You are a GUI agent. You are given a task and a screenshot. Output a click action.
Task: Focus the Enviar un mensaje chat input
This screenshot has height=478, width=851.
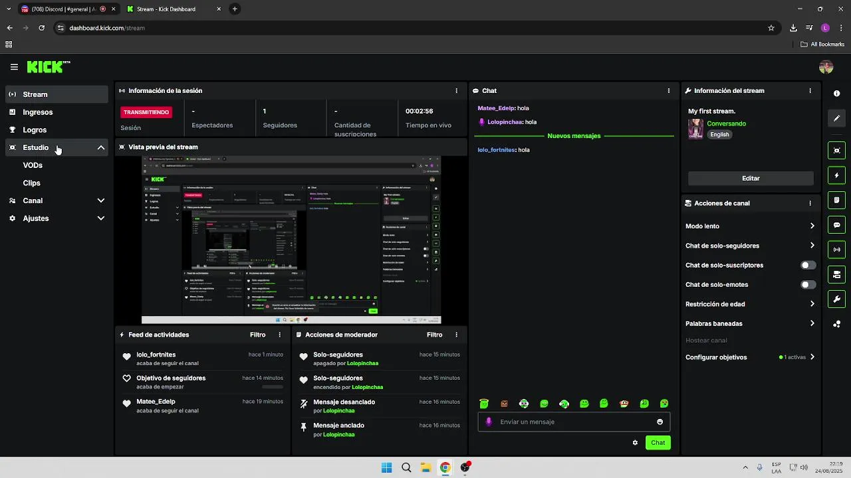click(574, 422)
